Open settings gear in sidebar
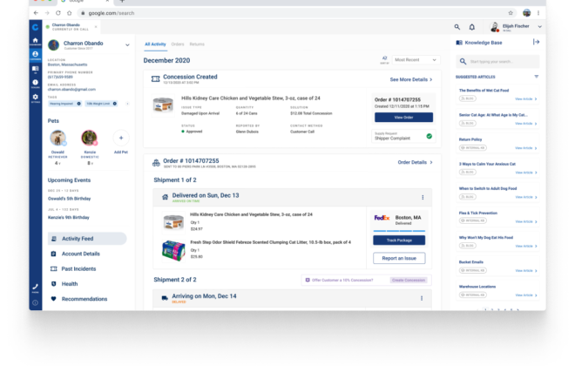This screenshot has height=366, width=575. tap(35, 98)
